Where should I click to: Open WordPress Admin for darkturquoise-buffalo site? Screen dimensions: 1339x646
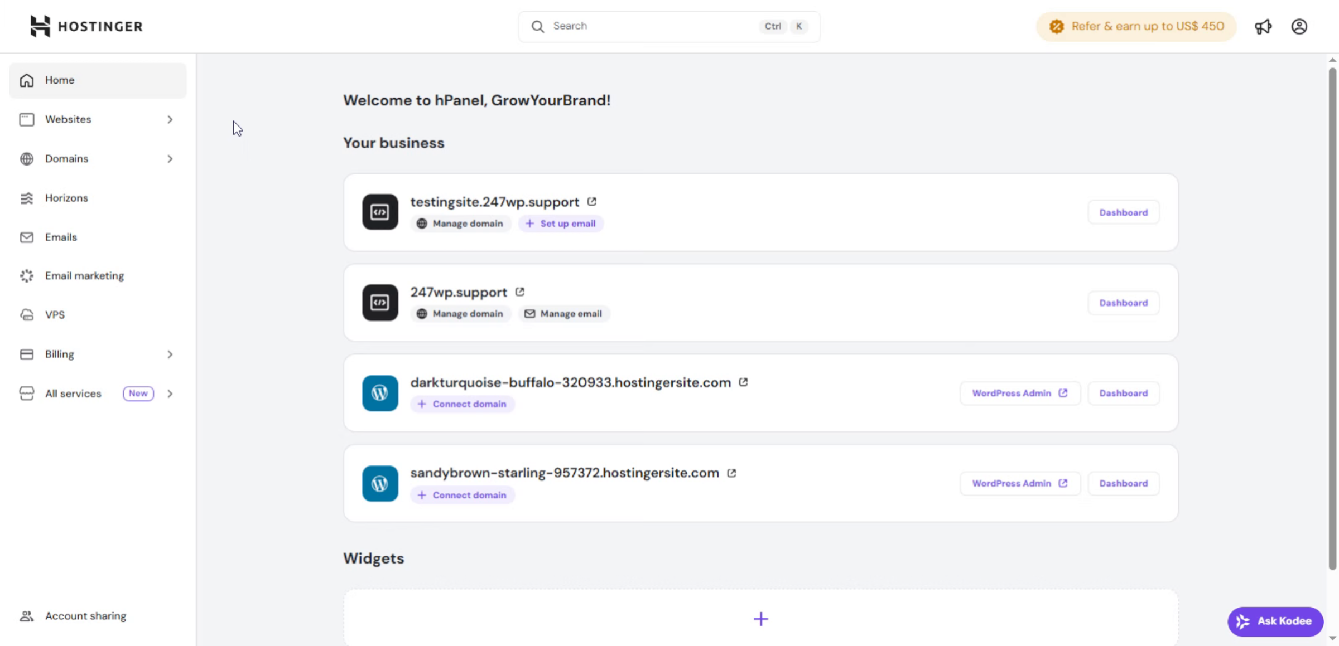point(1020,393)
